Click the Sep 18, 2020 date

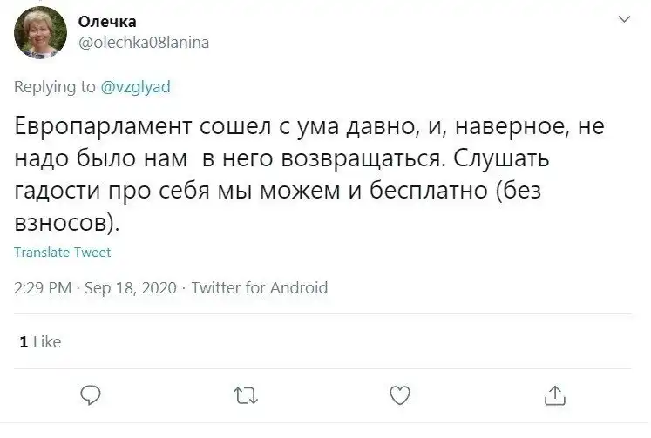click(131, 287)
